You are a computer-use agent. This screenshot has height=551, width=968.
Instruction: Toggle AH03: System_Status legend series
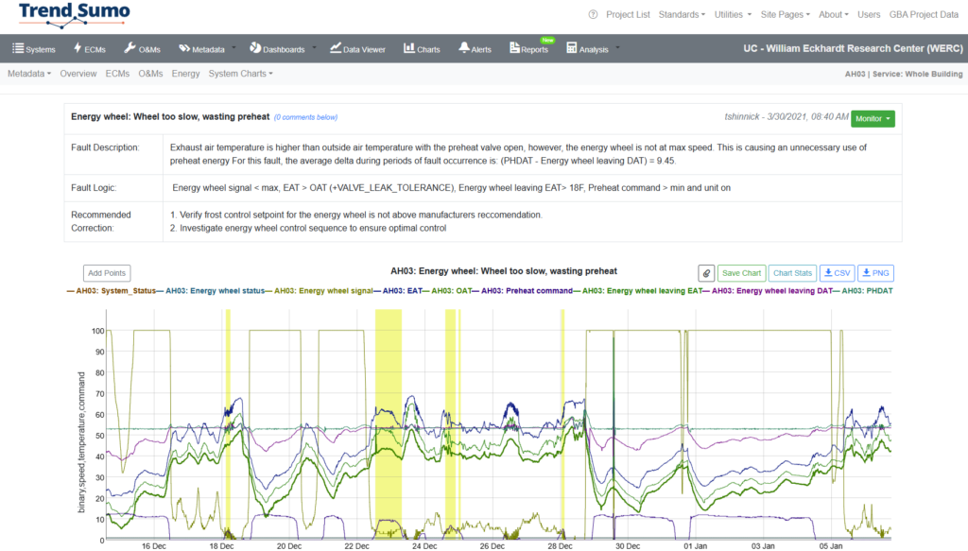pyautogui.click(x=112, y=290)
